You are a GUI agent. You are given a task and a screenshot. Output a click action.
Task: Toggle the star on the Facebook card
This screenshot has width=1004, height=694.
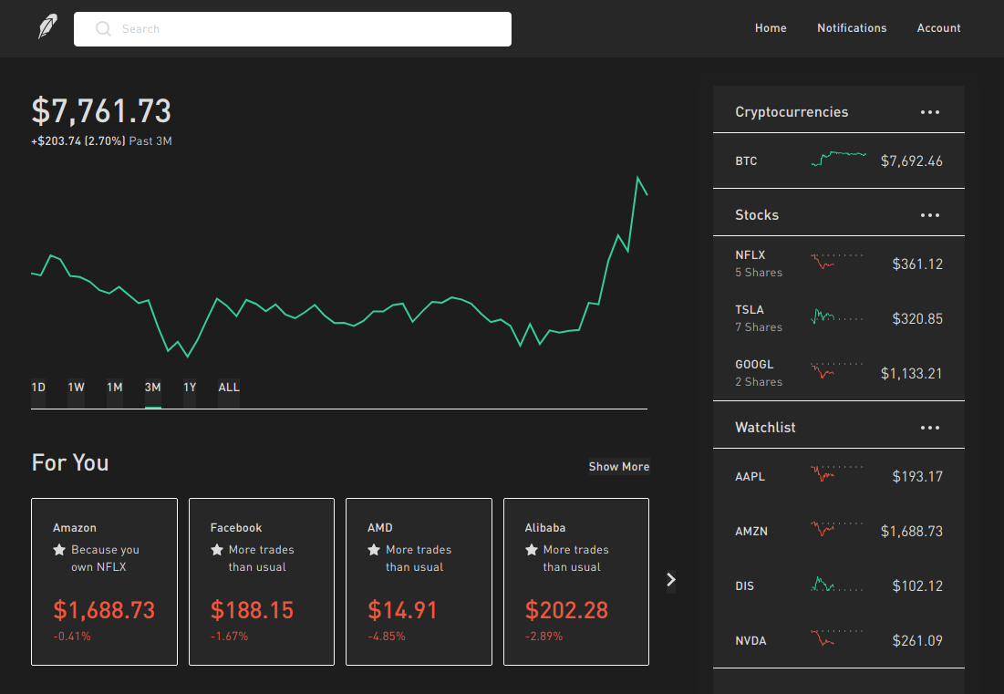coord(215,549)
